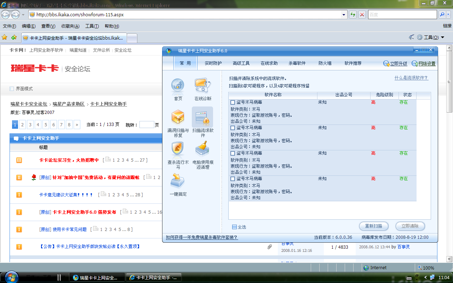Screen dimensions: 453x283
Task: Open a new browser tab
Action: [x=132, y=38]
